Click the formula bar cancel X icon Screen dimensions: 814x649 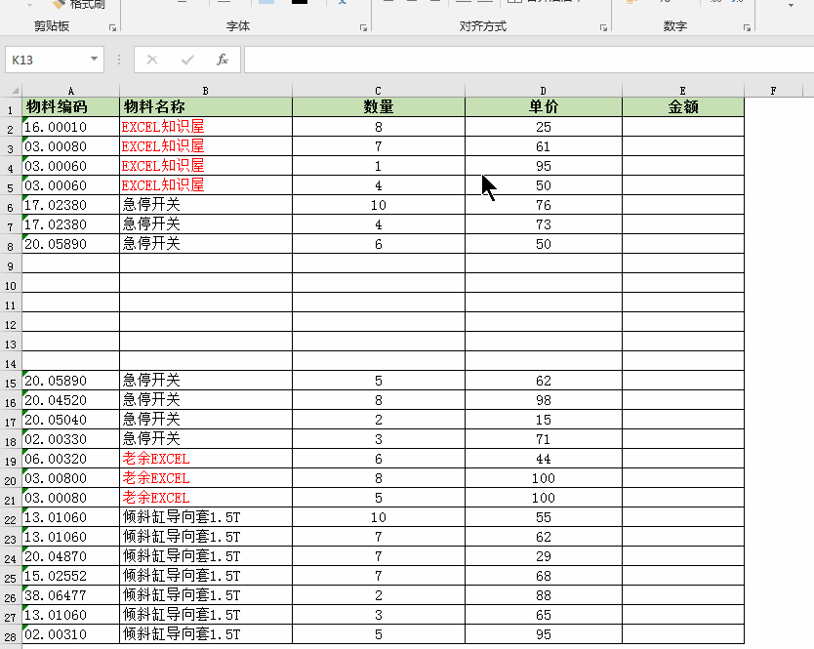(152, 60)
